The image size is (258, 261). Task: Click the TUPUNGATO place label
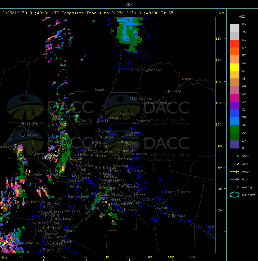pyautogui.click(x=50, y=216)
